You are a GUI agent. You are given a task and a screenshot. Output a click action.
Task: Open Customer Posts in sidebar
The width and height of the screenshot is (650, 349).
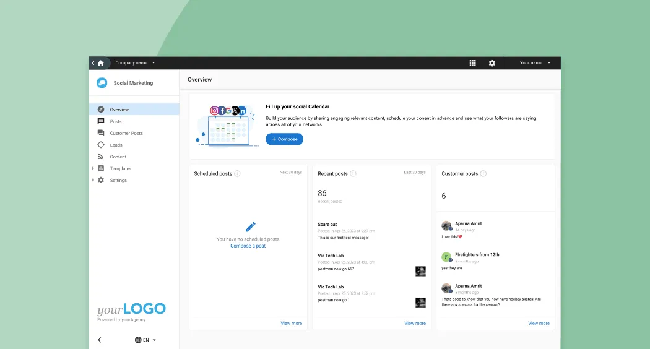click(x=126, y=134)
